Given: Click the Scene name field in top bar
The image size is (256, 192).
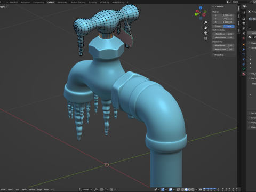Looking at the screenshot, I should [240, 2].
